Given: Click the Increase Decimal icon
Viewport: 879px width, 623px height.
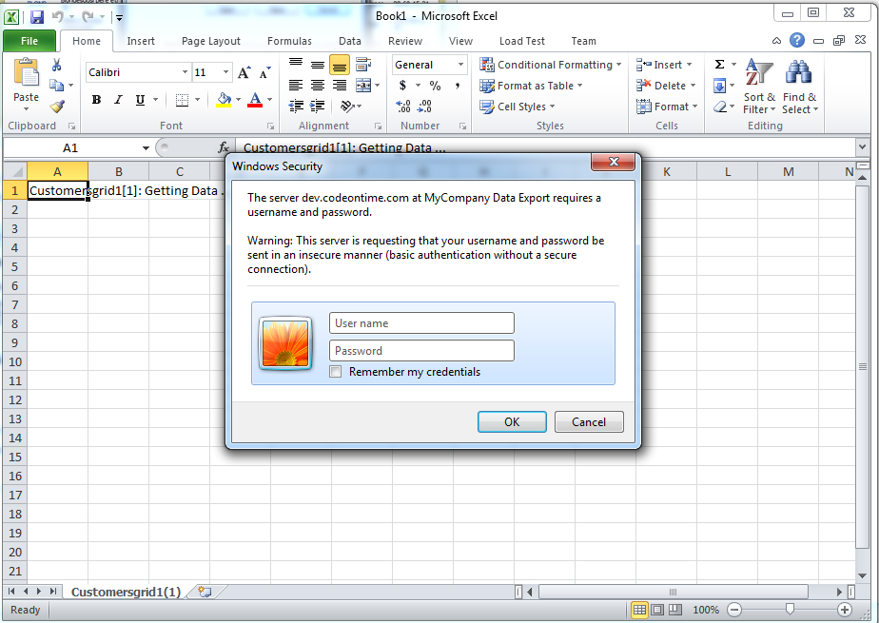Looking at the screenshot, I should point(403,107).
